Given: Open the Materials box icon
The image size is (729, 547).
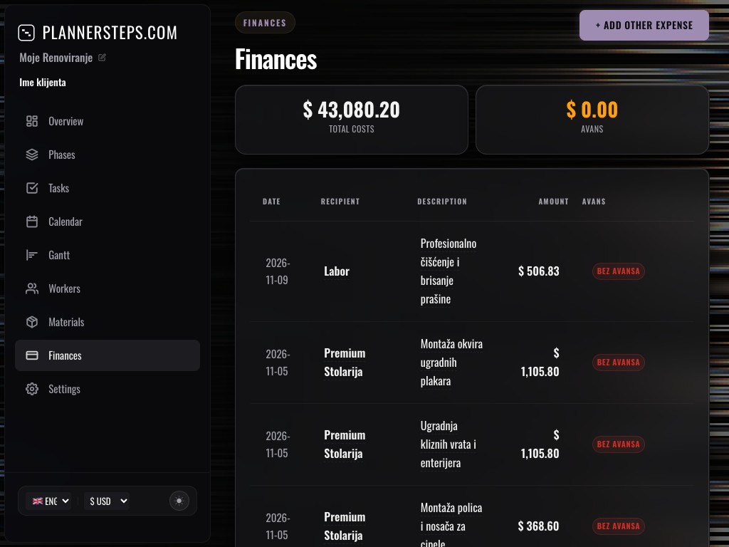Looking at the screenshot, I should tap(32, 322).
